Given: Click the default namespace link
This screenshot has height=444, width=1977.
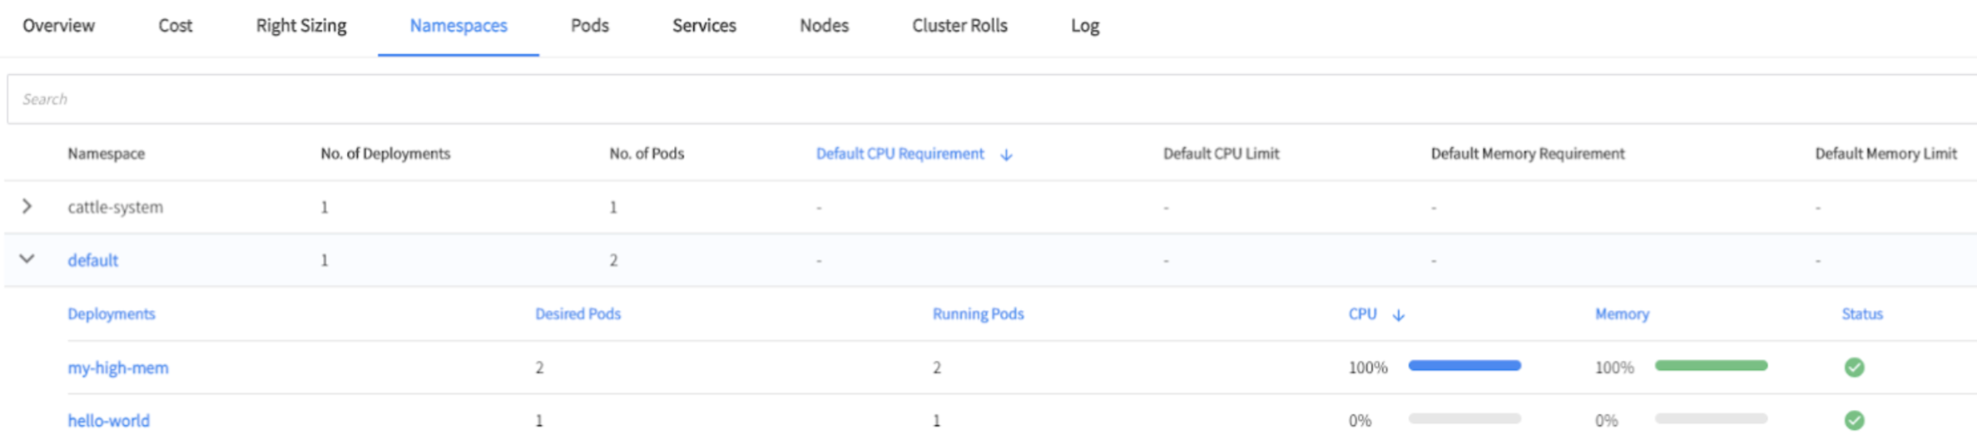Looking at the screenshot, I should [93, 260].
